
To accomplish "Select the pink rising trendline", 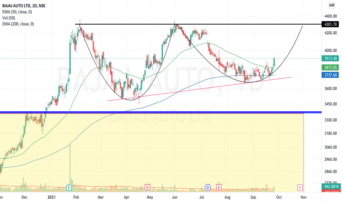I will tap(199, 89).
